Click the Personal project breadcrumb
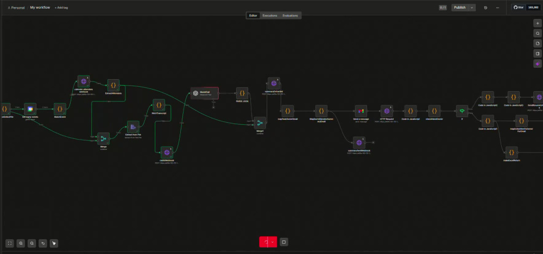543x254 pixels. point(16,8)
